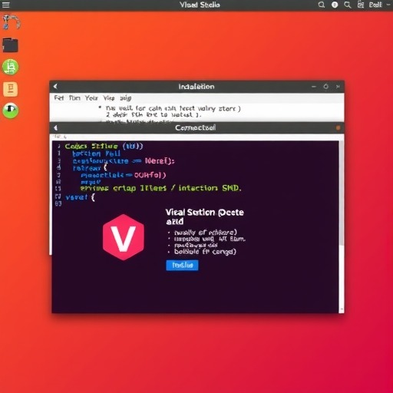Click the 'vsret {' code line

[80, 197]
